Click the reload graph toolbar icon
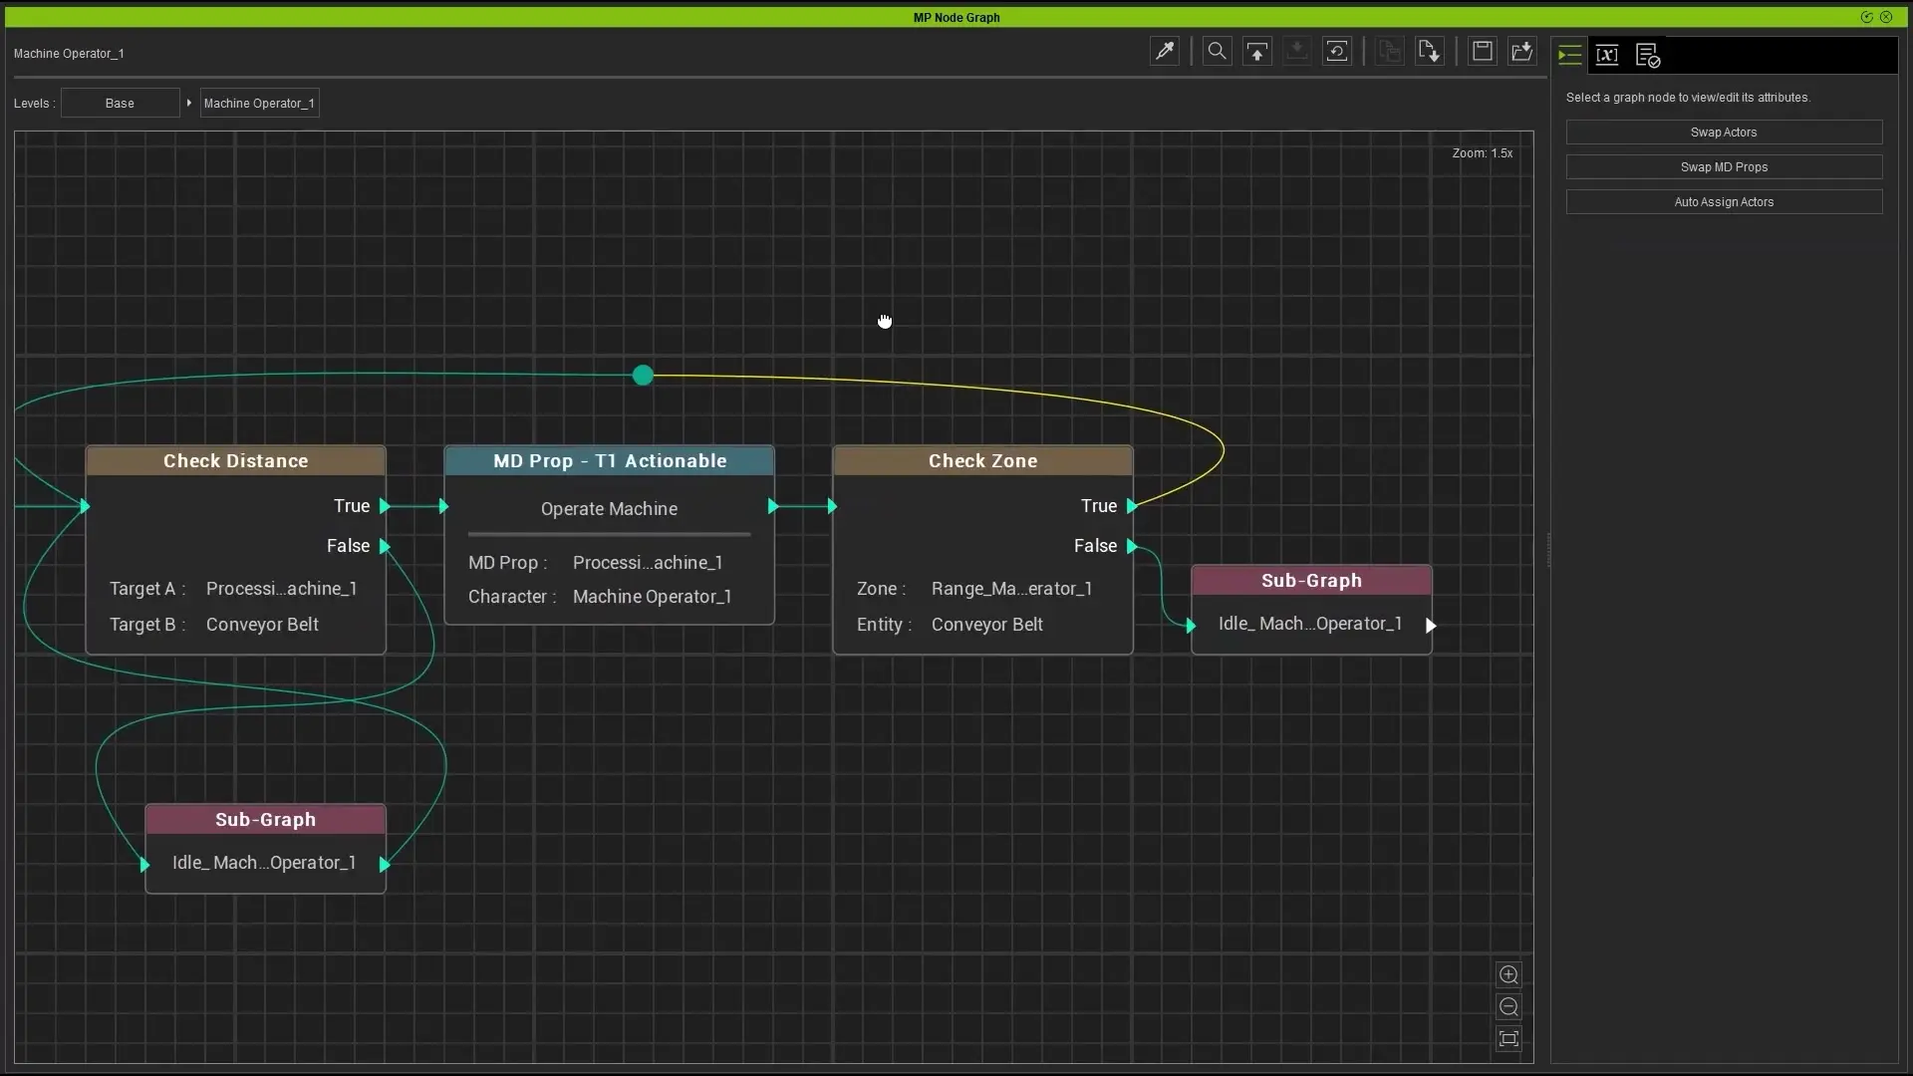Image resolution: width=1913 pixels, height=1076 pixels. (1336, 51)
